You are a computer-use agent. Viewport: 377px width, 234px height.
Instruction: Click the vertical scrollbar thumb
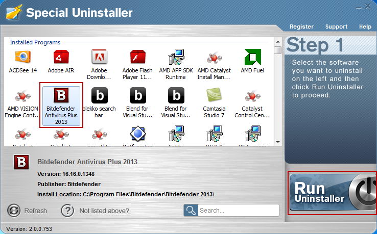(278, 50)
